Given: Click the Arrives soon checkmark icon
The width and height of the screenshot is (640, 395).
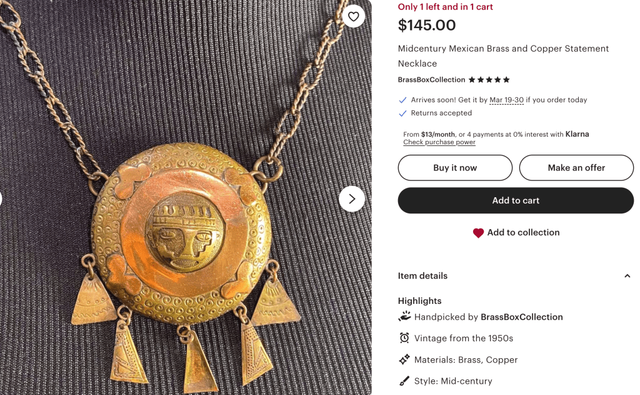Looking at the screenshot, I should [402, 100].
